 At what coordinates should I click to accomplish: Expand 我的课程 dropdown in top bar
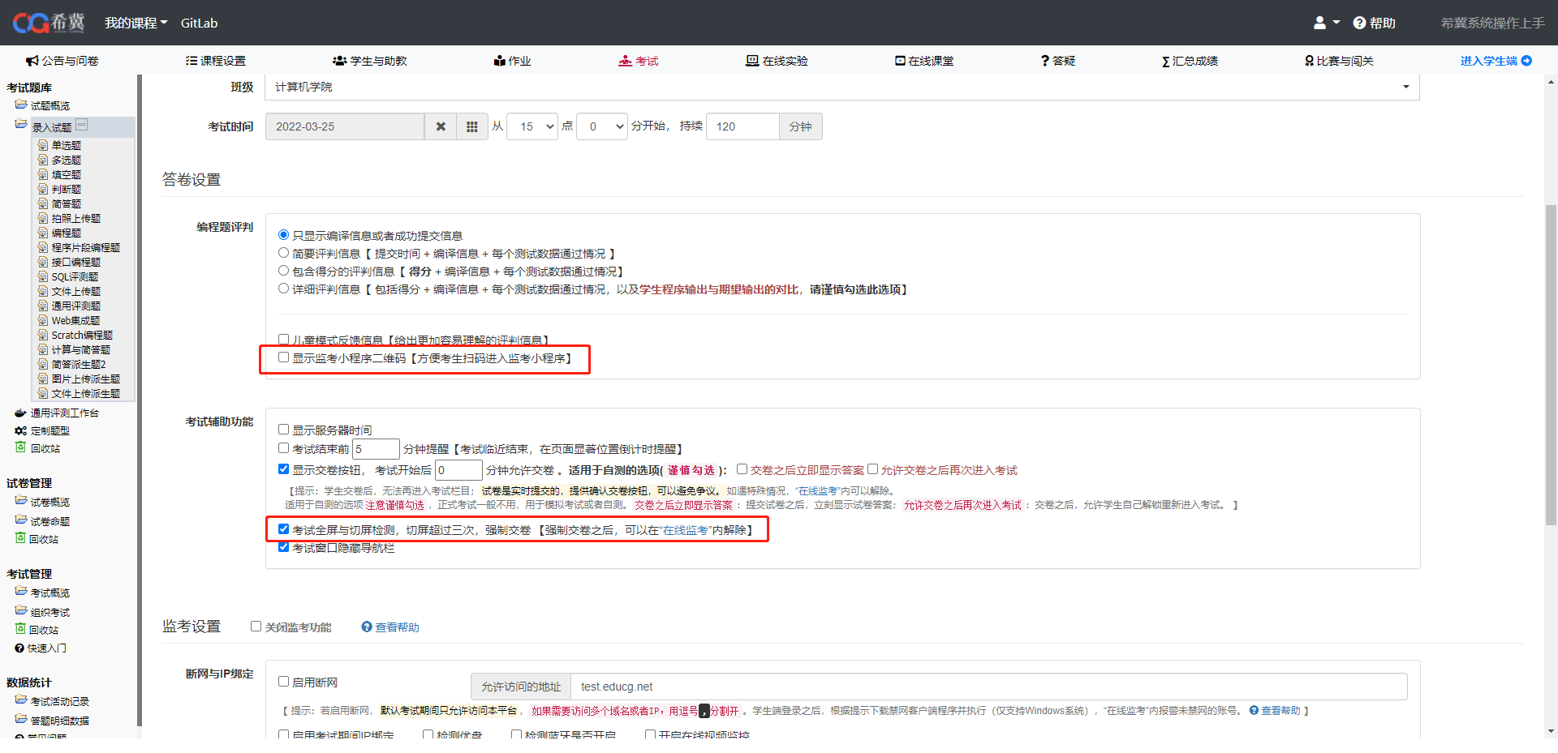(136, 23)
